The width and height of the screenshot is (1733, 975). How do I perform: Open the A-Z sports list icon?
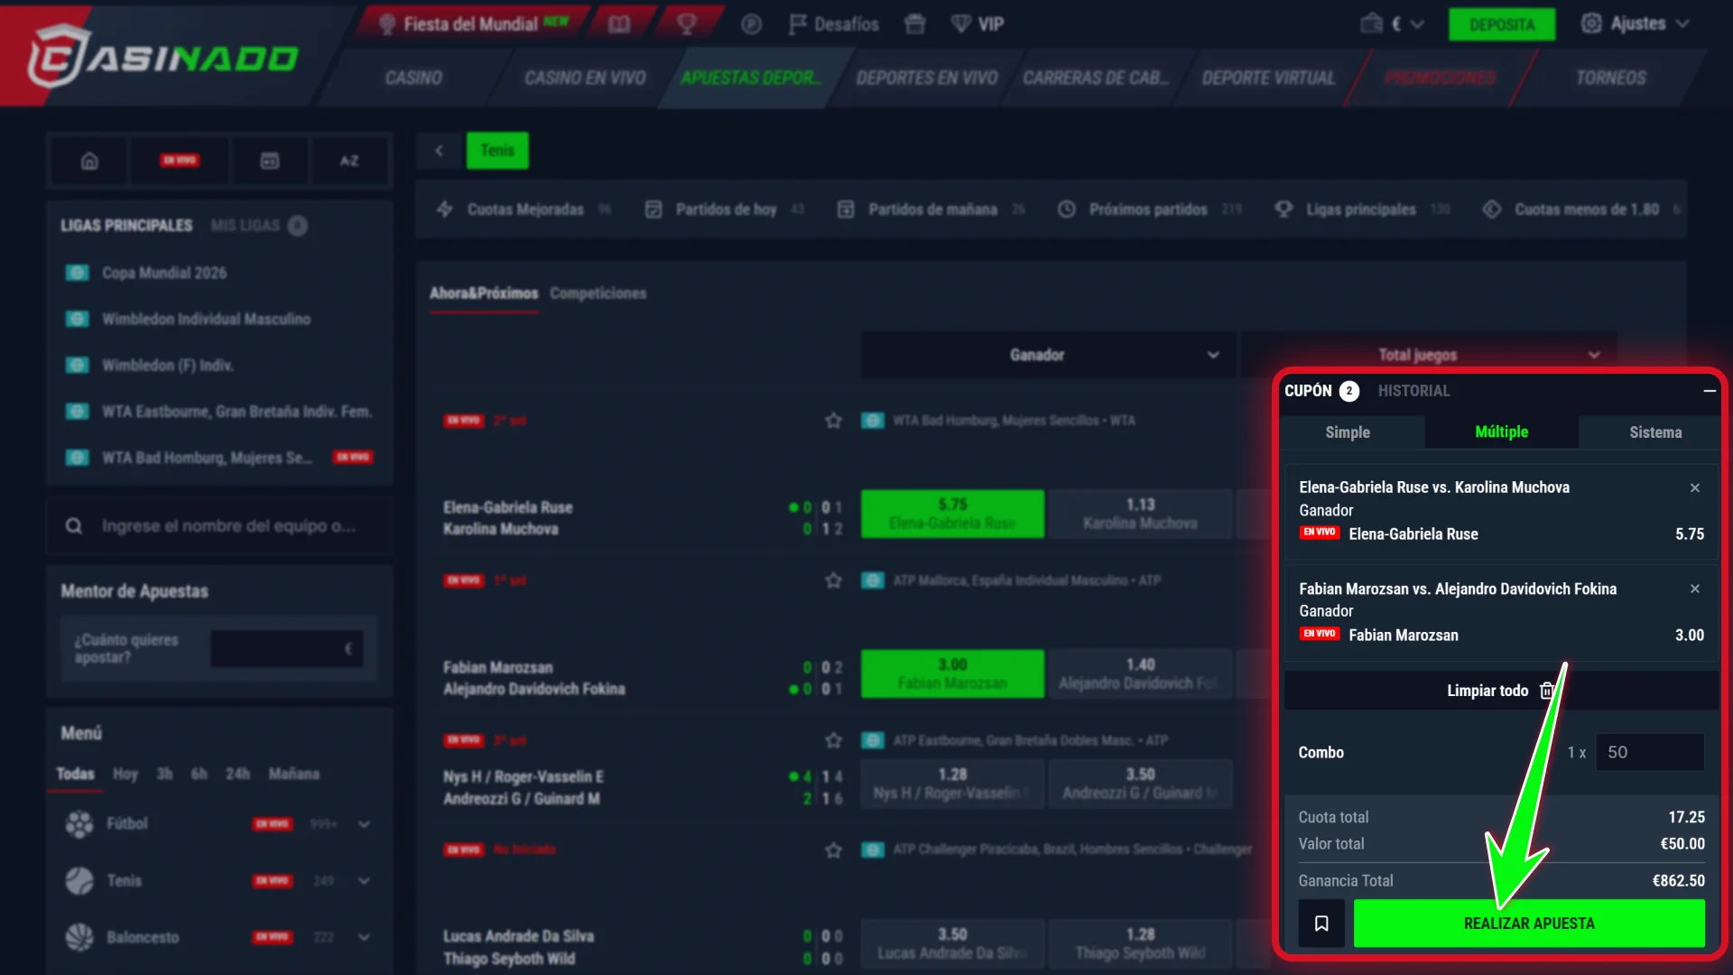click(x=349, y=161)
